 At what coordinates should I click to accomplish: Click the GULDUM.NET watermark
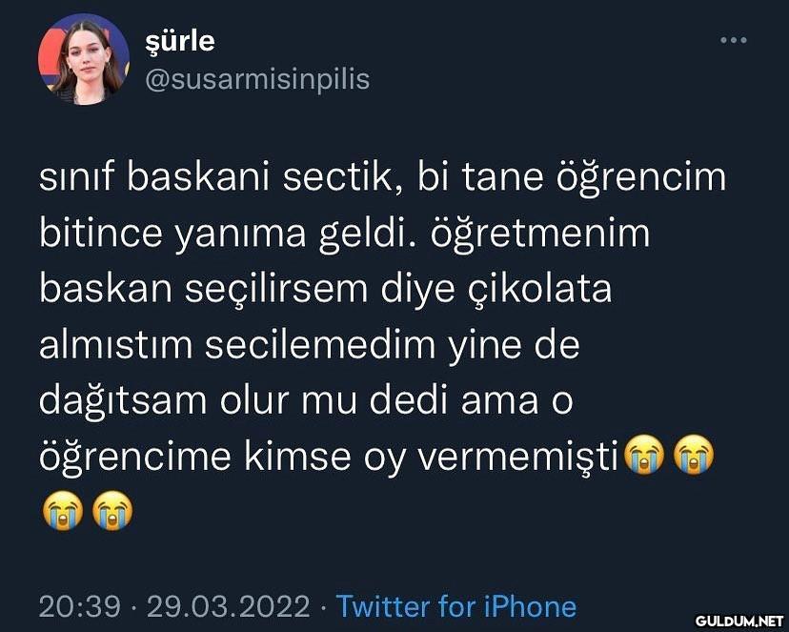point(739,622)
